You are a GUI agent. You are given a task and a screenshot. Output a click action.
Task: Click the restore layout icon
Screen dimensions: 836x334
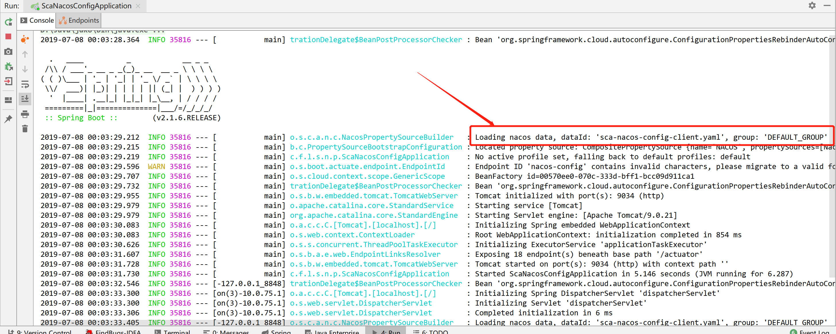pyautogui.click(x=8, y=100)
